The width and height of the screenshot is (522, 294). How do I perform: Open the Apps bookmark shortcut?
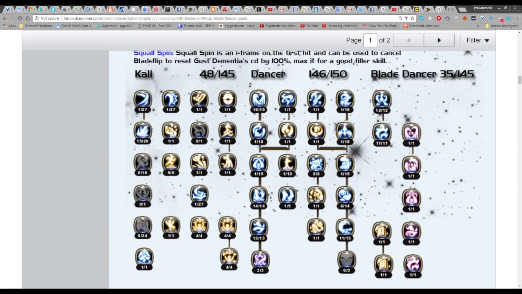pos(9,26)
